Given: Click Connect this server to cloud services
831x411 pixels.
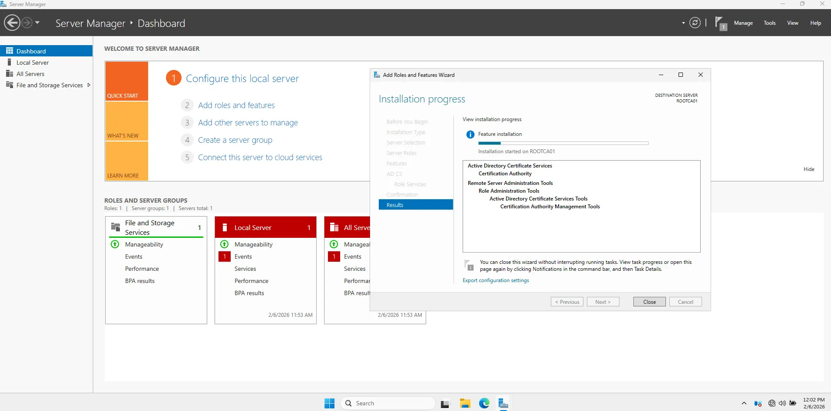Looking at the screenshot, I should pyautogui.click(x=260, y=157).
